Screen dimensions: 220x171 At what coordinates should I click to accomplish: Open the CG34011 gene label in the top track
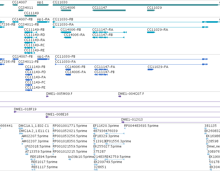[26, 7]
